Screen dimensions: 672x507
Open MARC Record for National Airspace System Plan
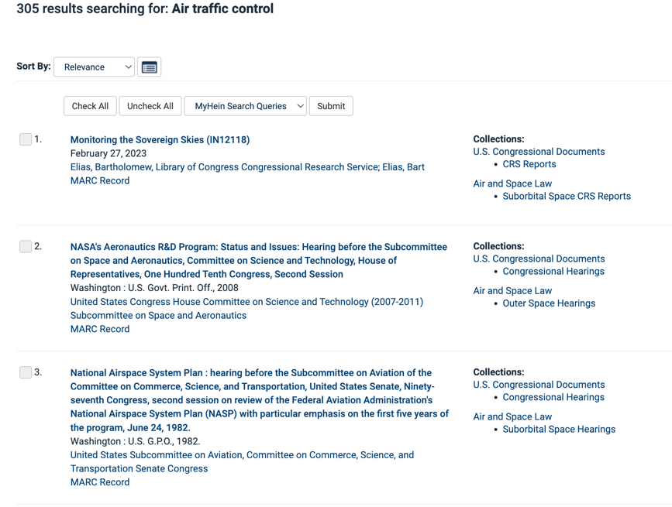point(100,482)
